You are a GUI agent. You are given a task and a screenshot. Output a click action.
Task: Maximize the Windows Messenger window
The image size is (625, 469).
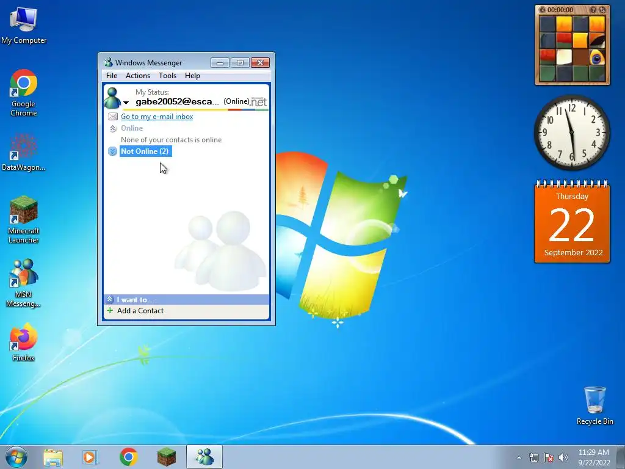(240, 63)
